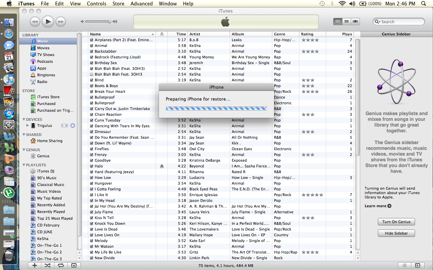The height and width of the screenshot is (270, 433).
Task: Click the Turn On Genius button
Action: point(396,222)
